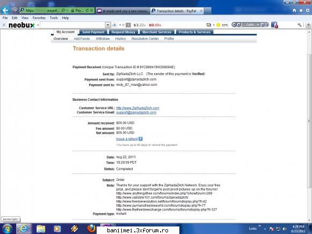This screenshot has height=234, width=312.
Task: Open the Favorites menu
Action: click(39, 18)
